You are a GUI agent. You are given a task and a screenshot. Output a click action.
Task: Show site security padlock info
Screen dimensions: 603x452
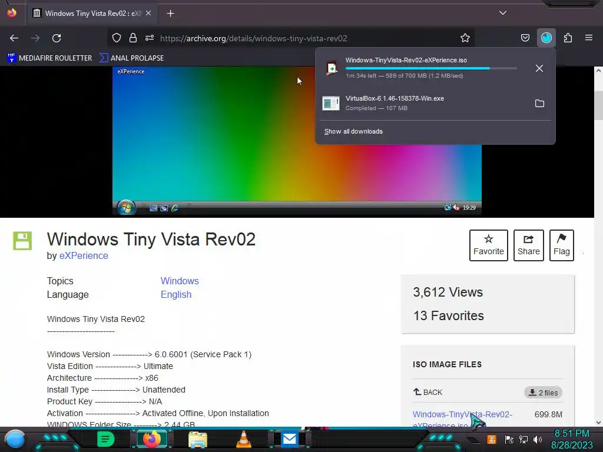click(133, 38)
